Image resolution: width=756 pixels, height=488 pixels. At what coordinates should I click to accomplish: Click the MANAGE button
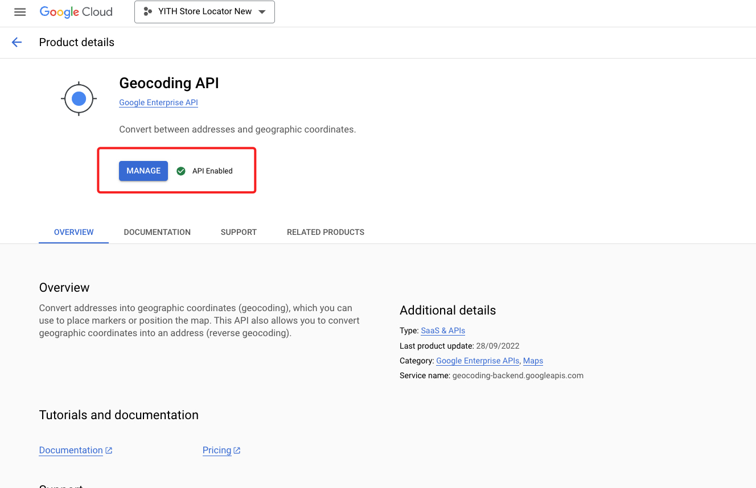click(143, 171)
